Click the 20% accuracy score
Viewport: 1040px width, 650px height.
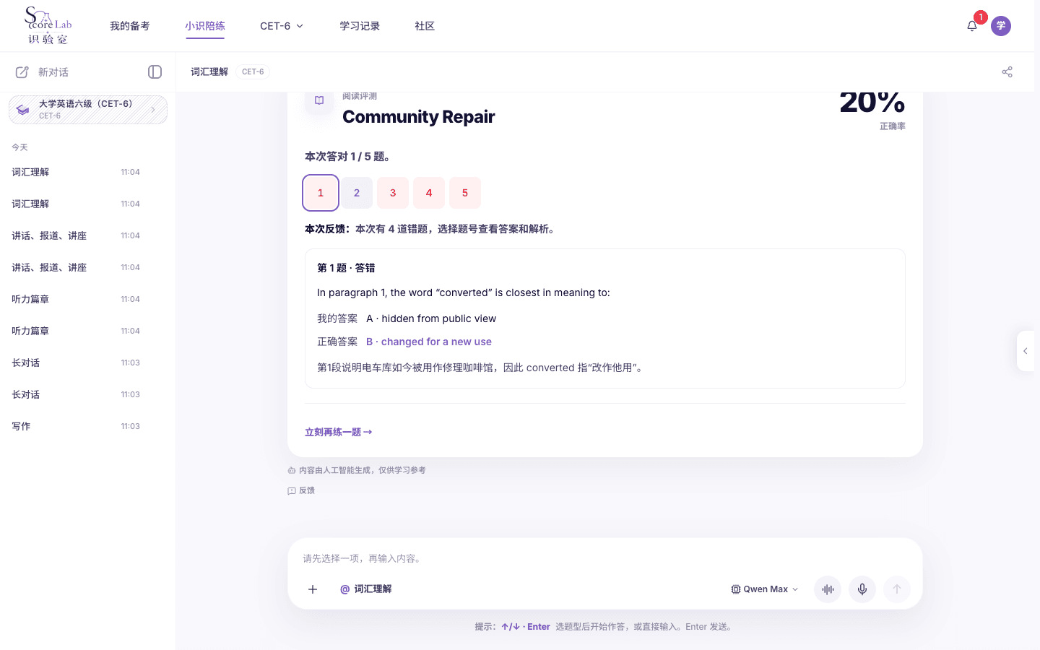[x=872, y=102]
